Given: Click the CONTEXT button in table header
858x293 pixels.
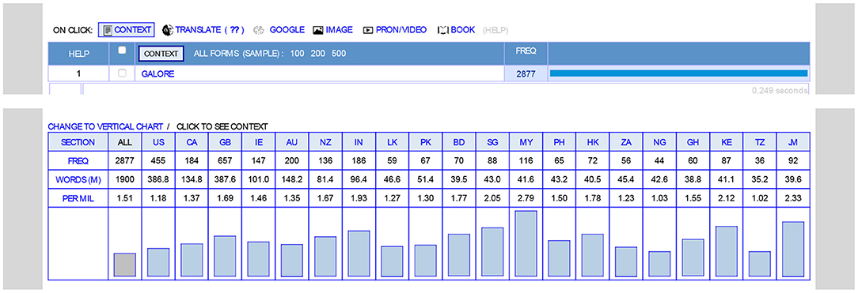Looking at the screenshot, I should [x=161, y=54].
